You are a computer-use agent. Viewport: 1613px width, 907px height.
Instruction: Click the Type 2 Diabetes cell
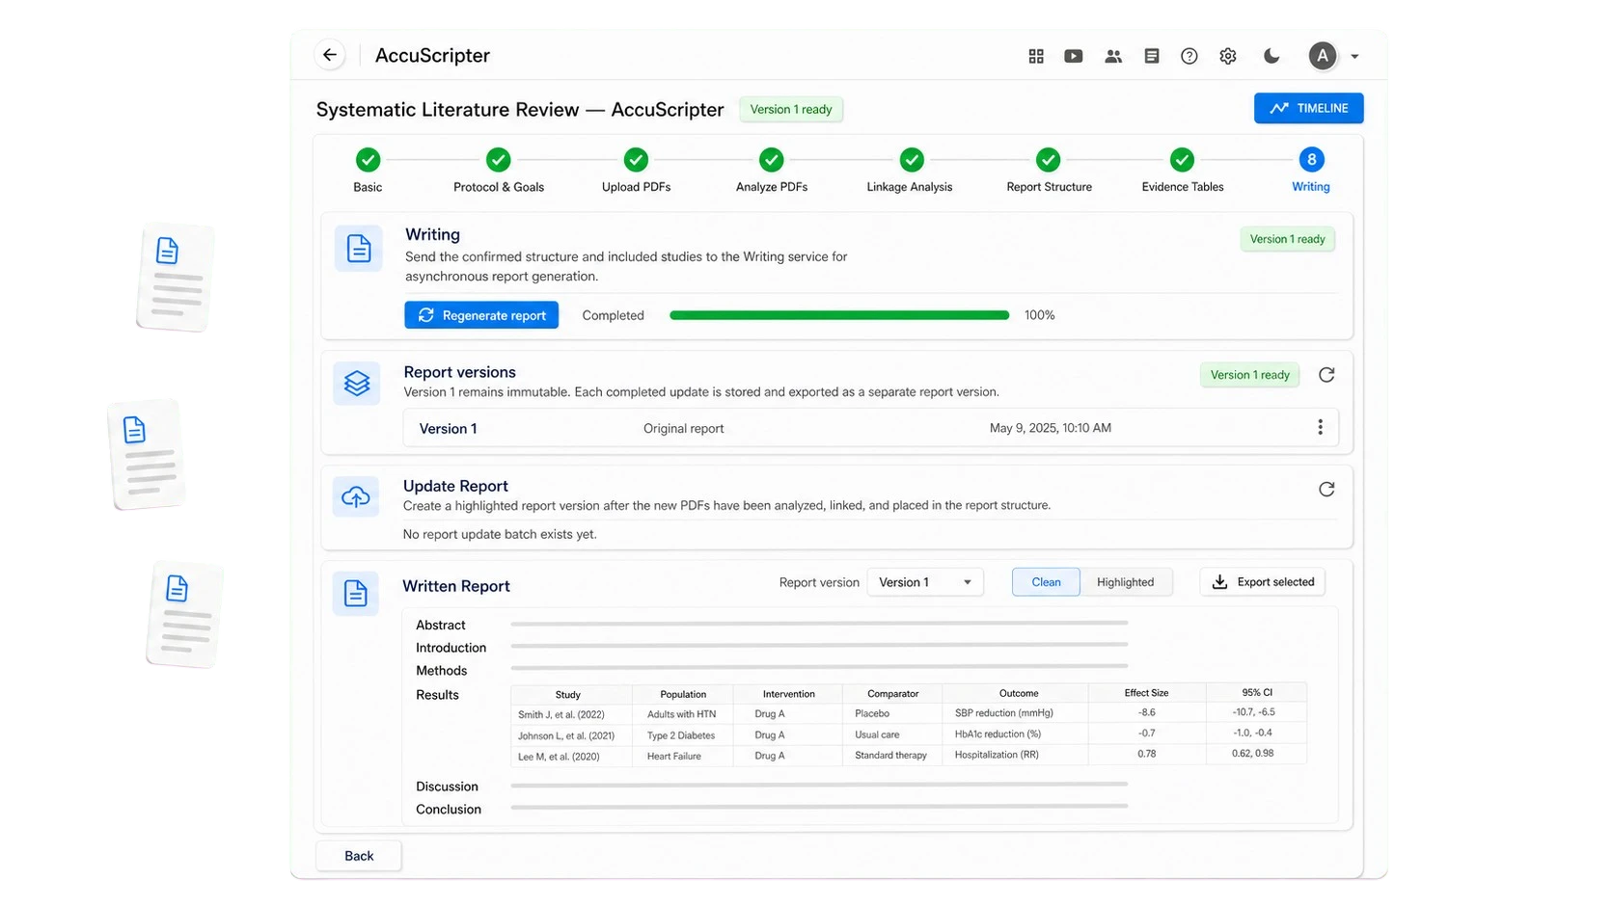681,735
